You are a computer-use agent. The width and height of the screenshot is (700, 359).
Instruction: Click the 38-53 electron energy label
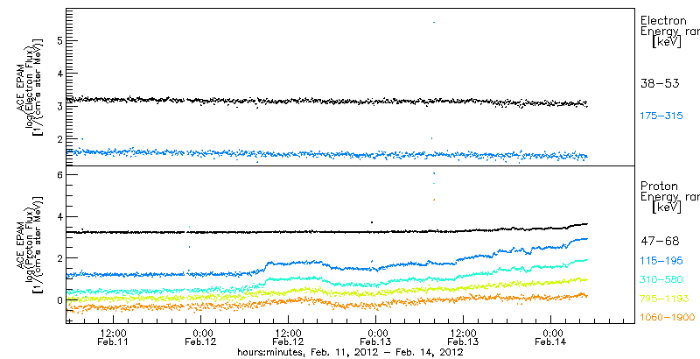(x=660, y=83)
